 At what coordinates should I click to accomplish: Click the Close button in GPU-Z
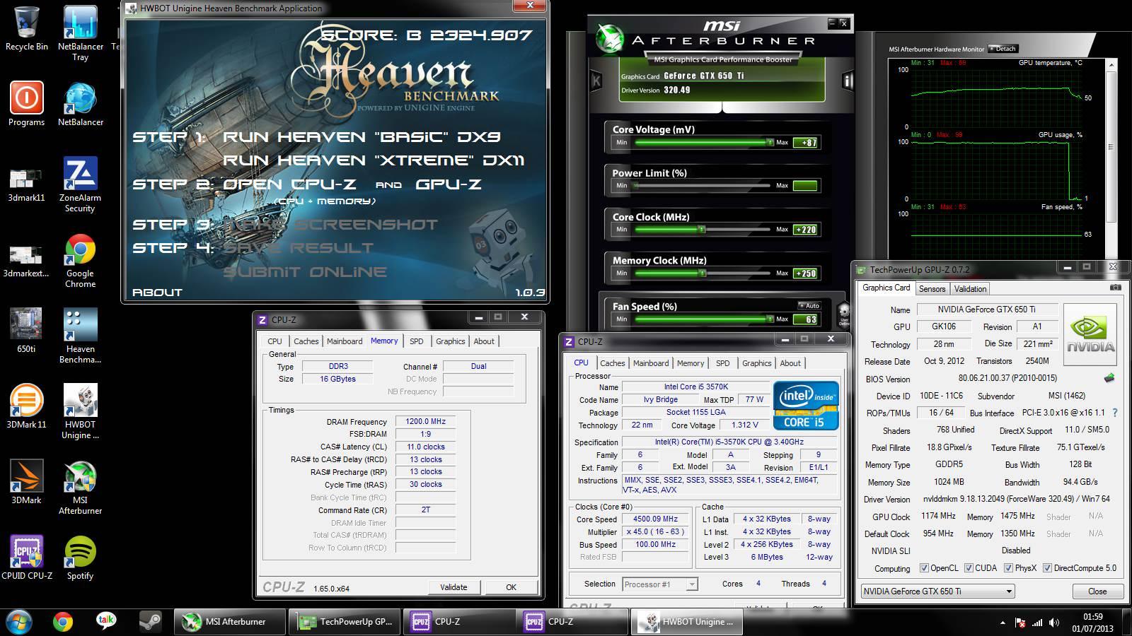(1097, 591)
